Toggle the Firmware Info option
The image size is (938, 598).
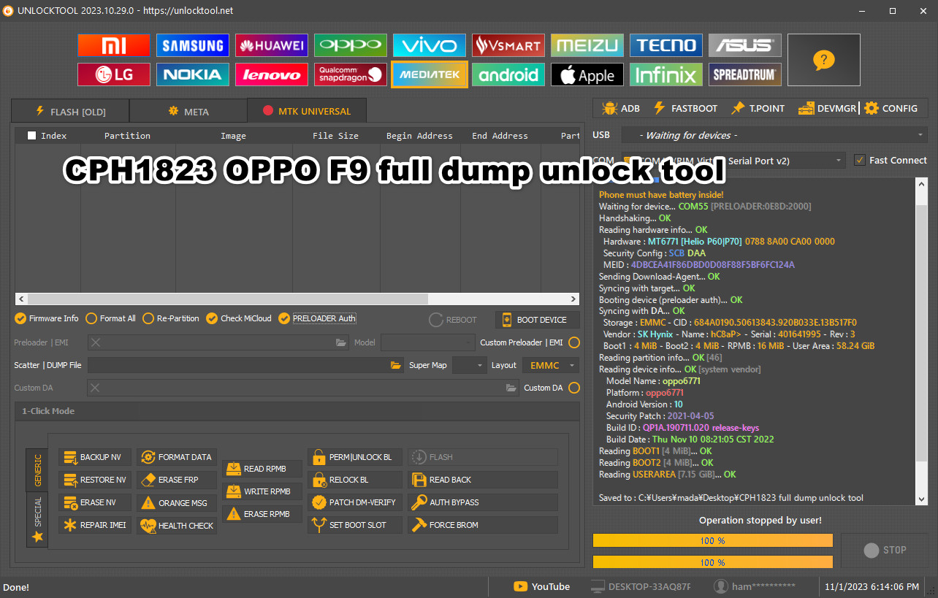point(47,318)
